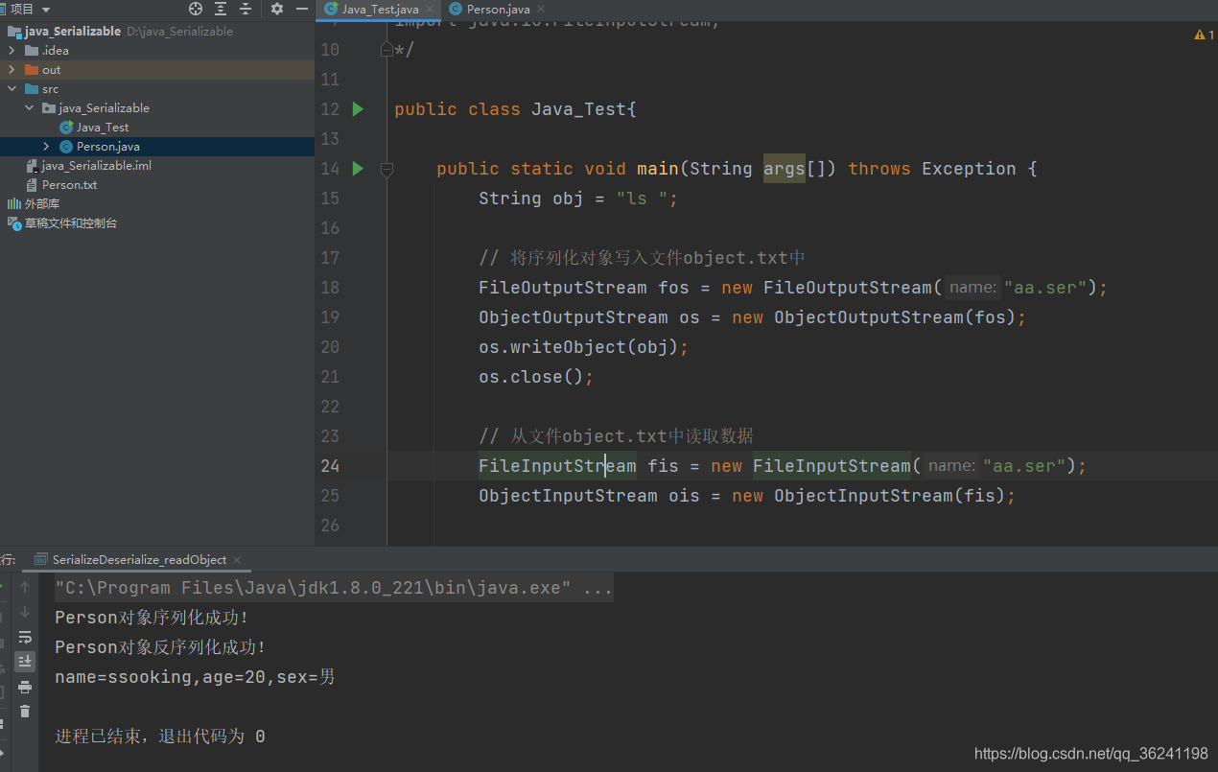Run class Java_Test from the line 12 gutter arrow

(358, 109)
